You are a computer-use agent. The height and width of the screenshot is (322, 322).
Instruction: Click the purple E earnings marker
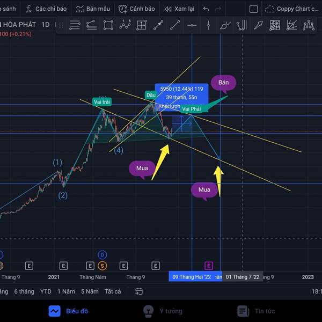(x=209, y=266)
